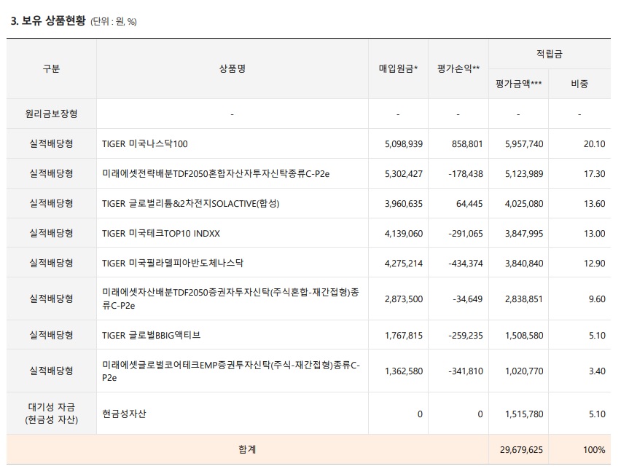Click weight value 3.40

[597, 371]
